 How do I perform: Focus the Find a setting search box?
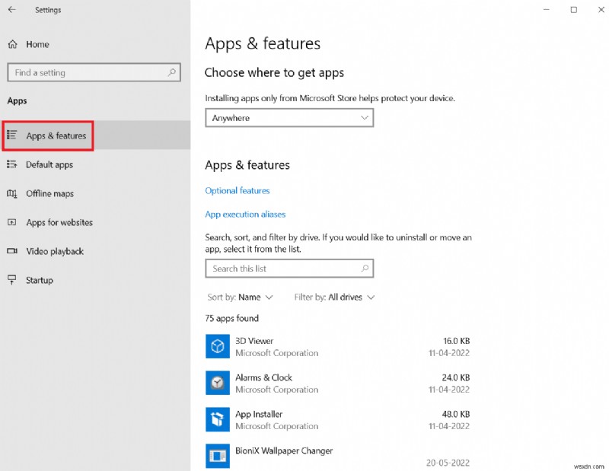pyautogui.click(x=94, y=72)
